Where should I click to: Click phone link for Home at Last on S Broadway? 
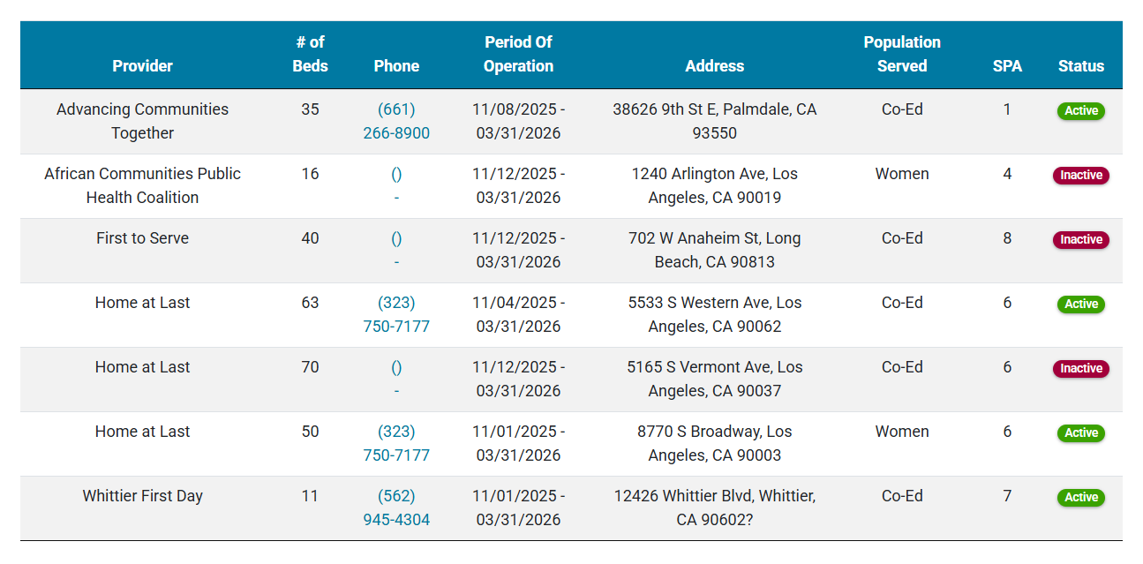coord(396,444)
